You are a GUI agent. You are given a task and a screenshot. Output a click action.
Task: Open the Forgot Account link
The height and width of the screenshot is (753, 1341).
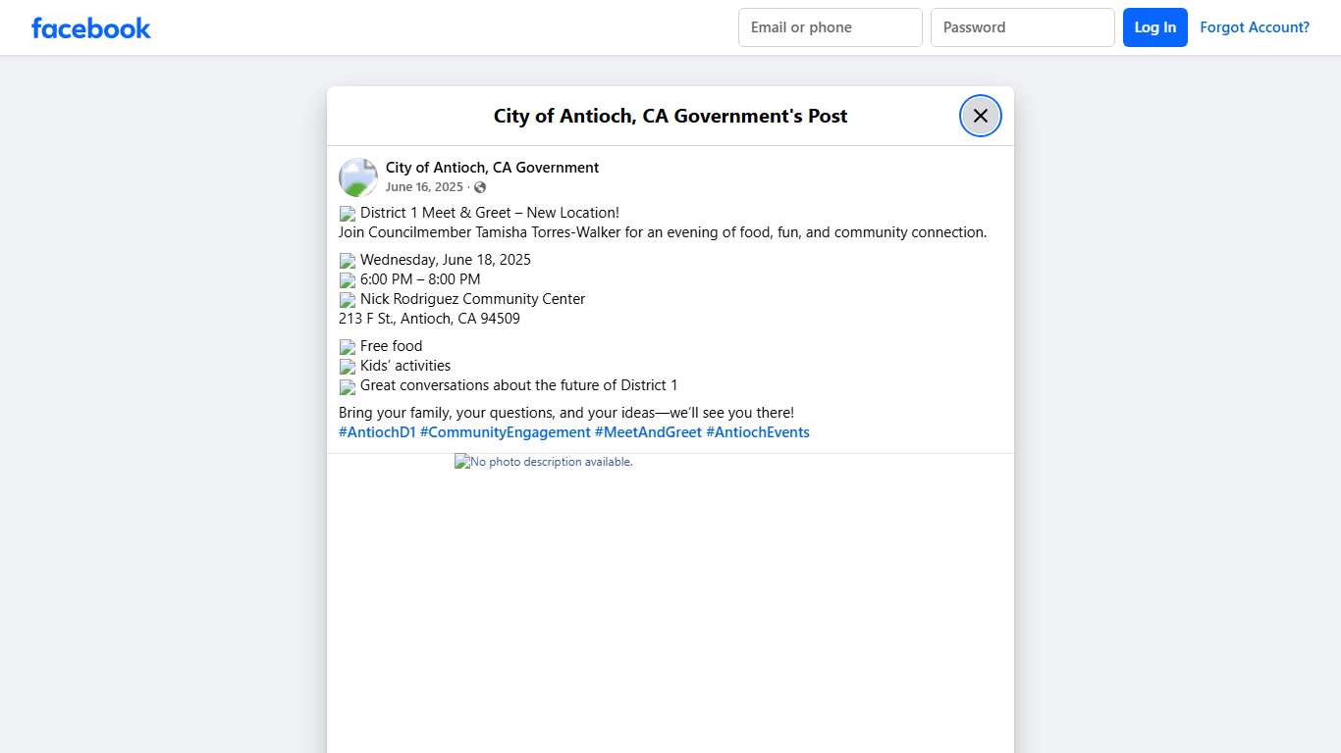coord(1255,27)
